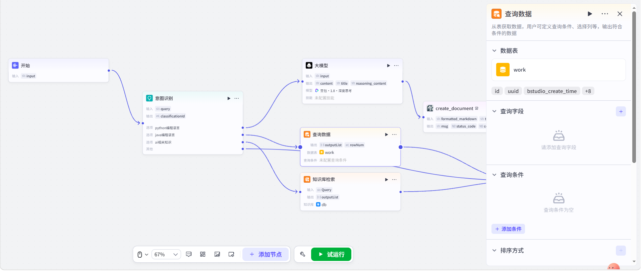Collapse the 查询字段 section
The width and height of the screenshot is (642, 271).
coord(494,111)
